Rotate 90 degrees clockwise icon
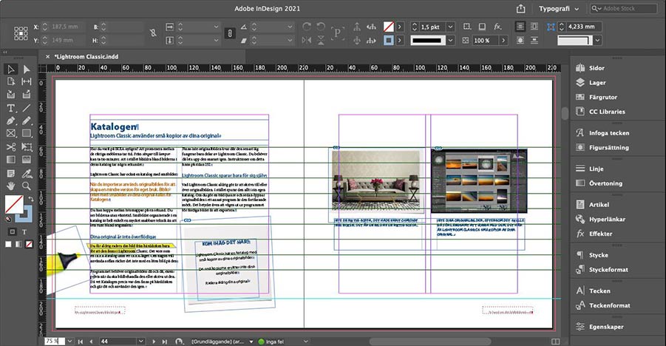 pos(306,27)
